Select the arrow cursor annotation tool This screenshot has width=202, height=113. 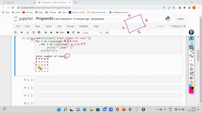point(191,43)
